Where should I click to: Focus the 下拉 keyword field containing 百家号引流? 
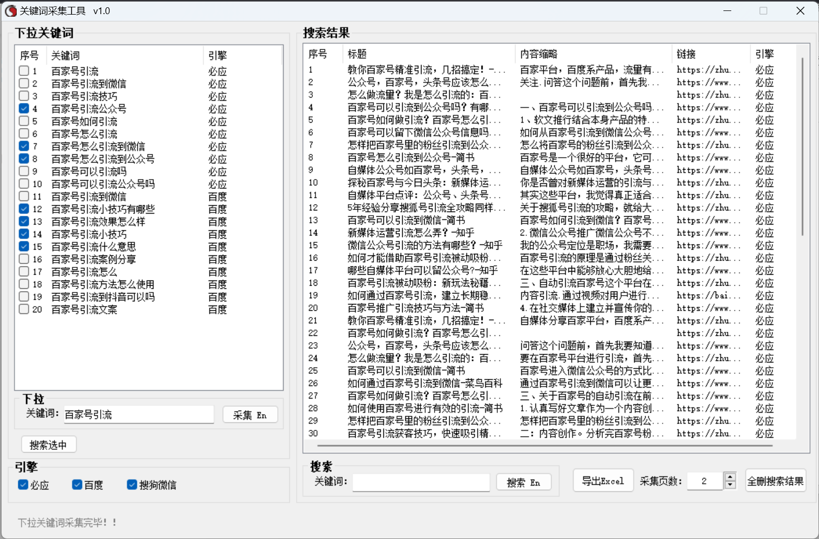point(139,415)
